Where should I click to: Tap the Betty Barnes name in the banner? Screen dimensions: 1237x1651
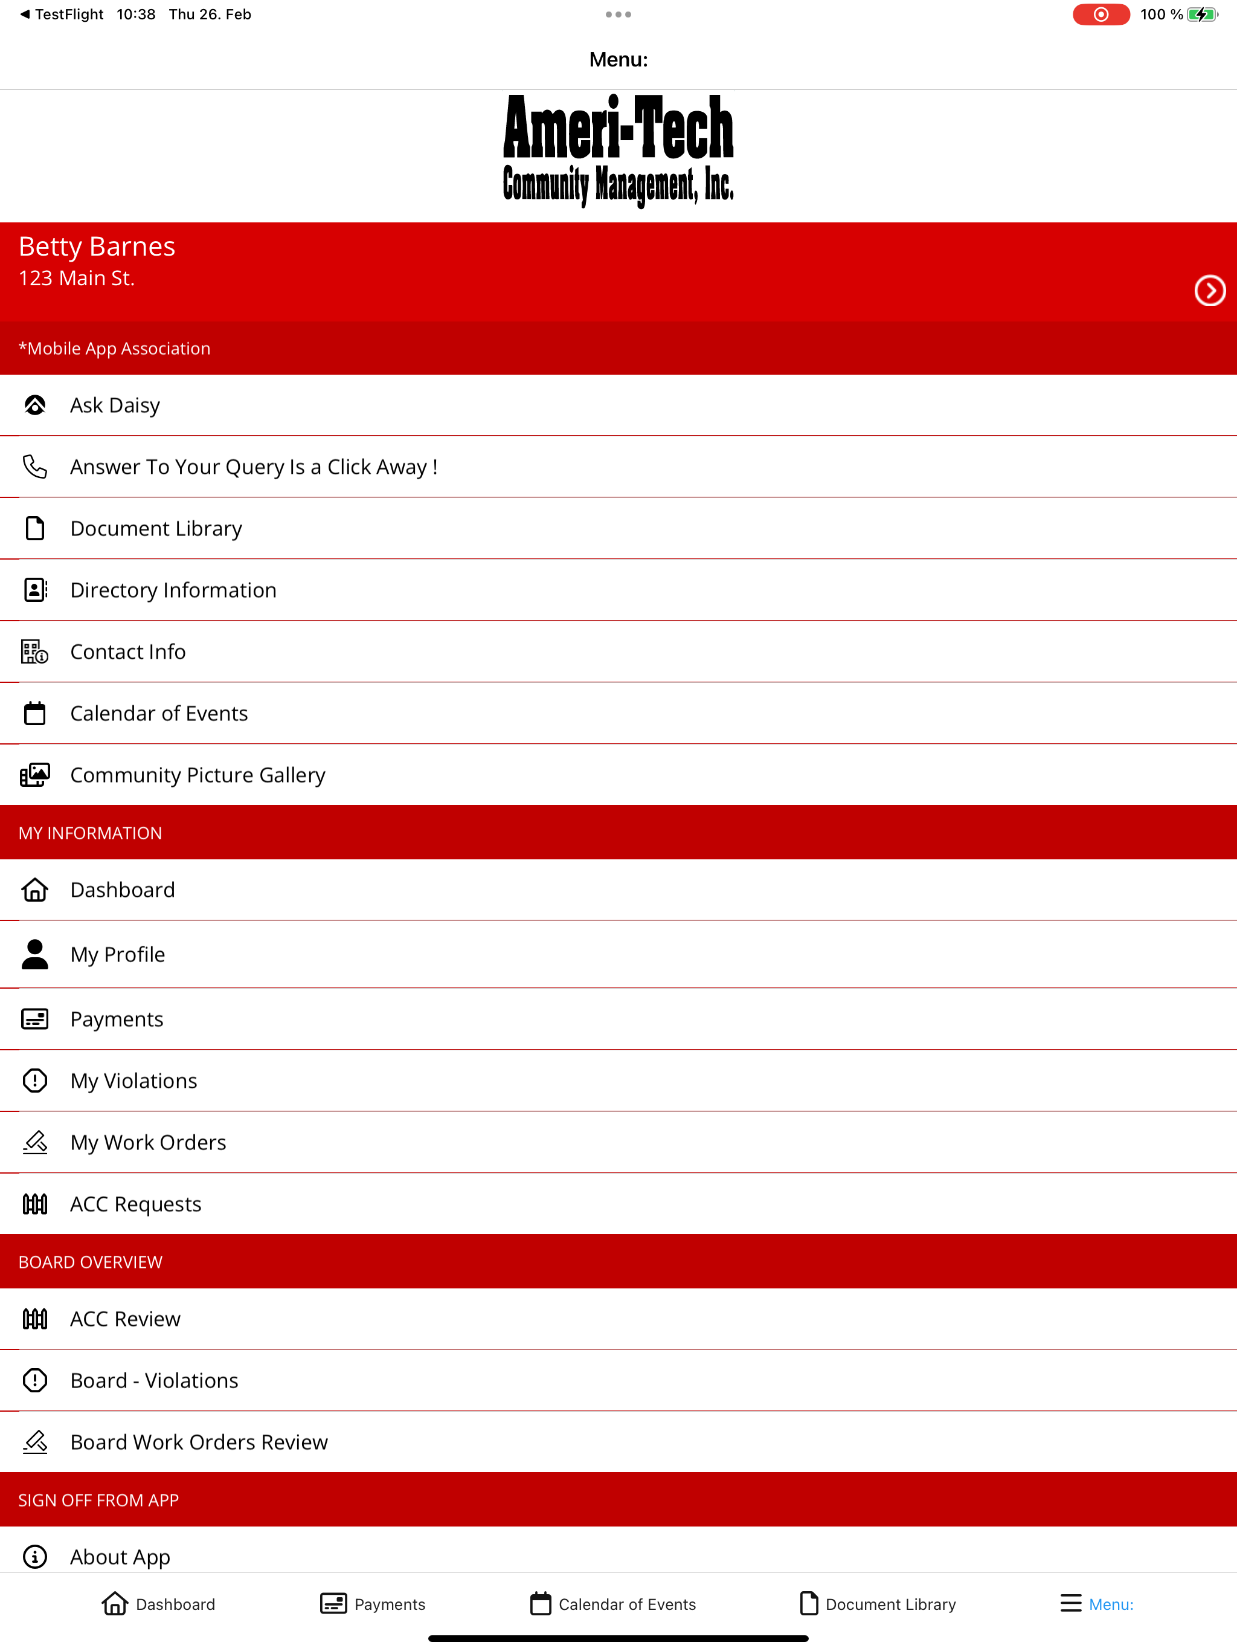click(x=97, y=247)
